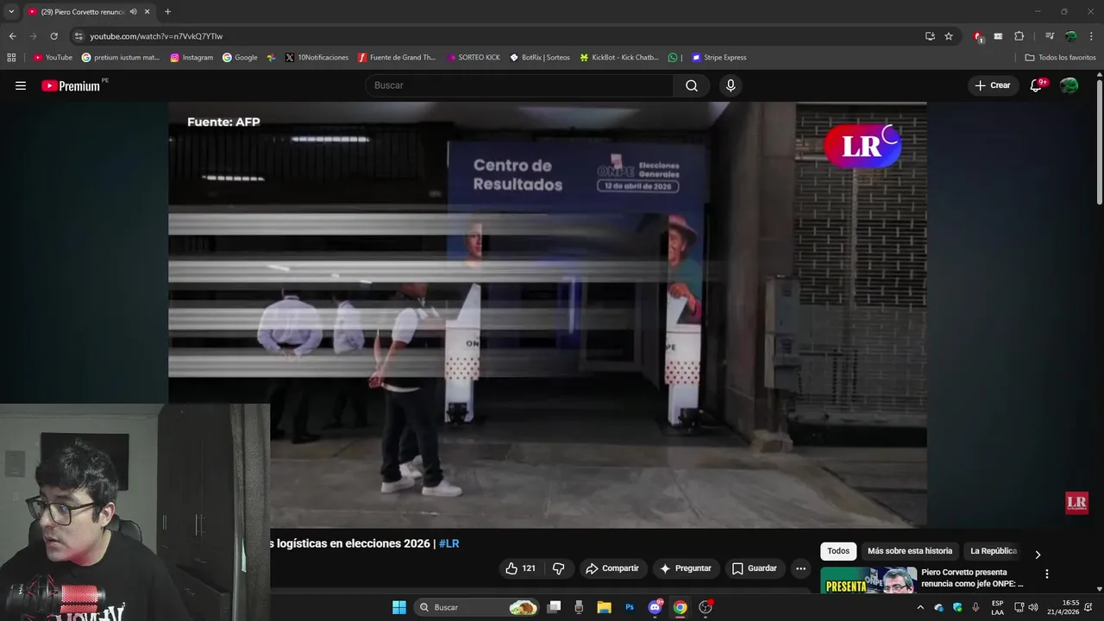Open the 10Notificaciones bookmark

317,58
